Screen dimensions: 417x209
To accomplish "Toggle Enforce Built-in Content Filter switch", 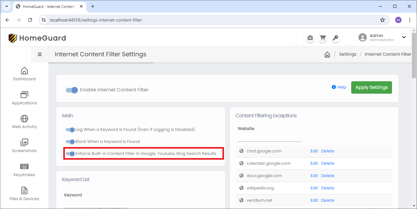I will (70, 154).
